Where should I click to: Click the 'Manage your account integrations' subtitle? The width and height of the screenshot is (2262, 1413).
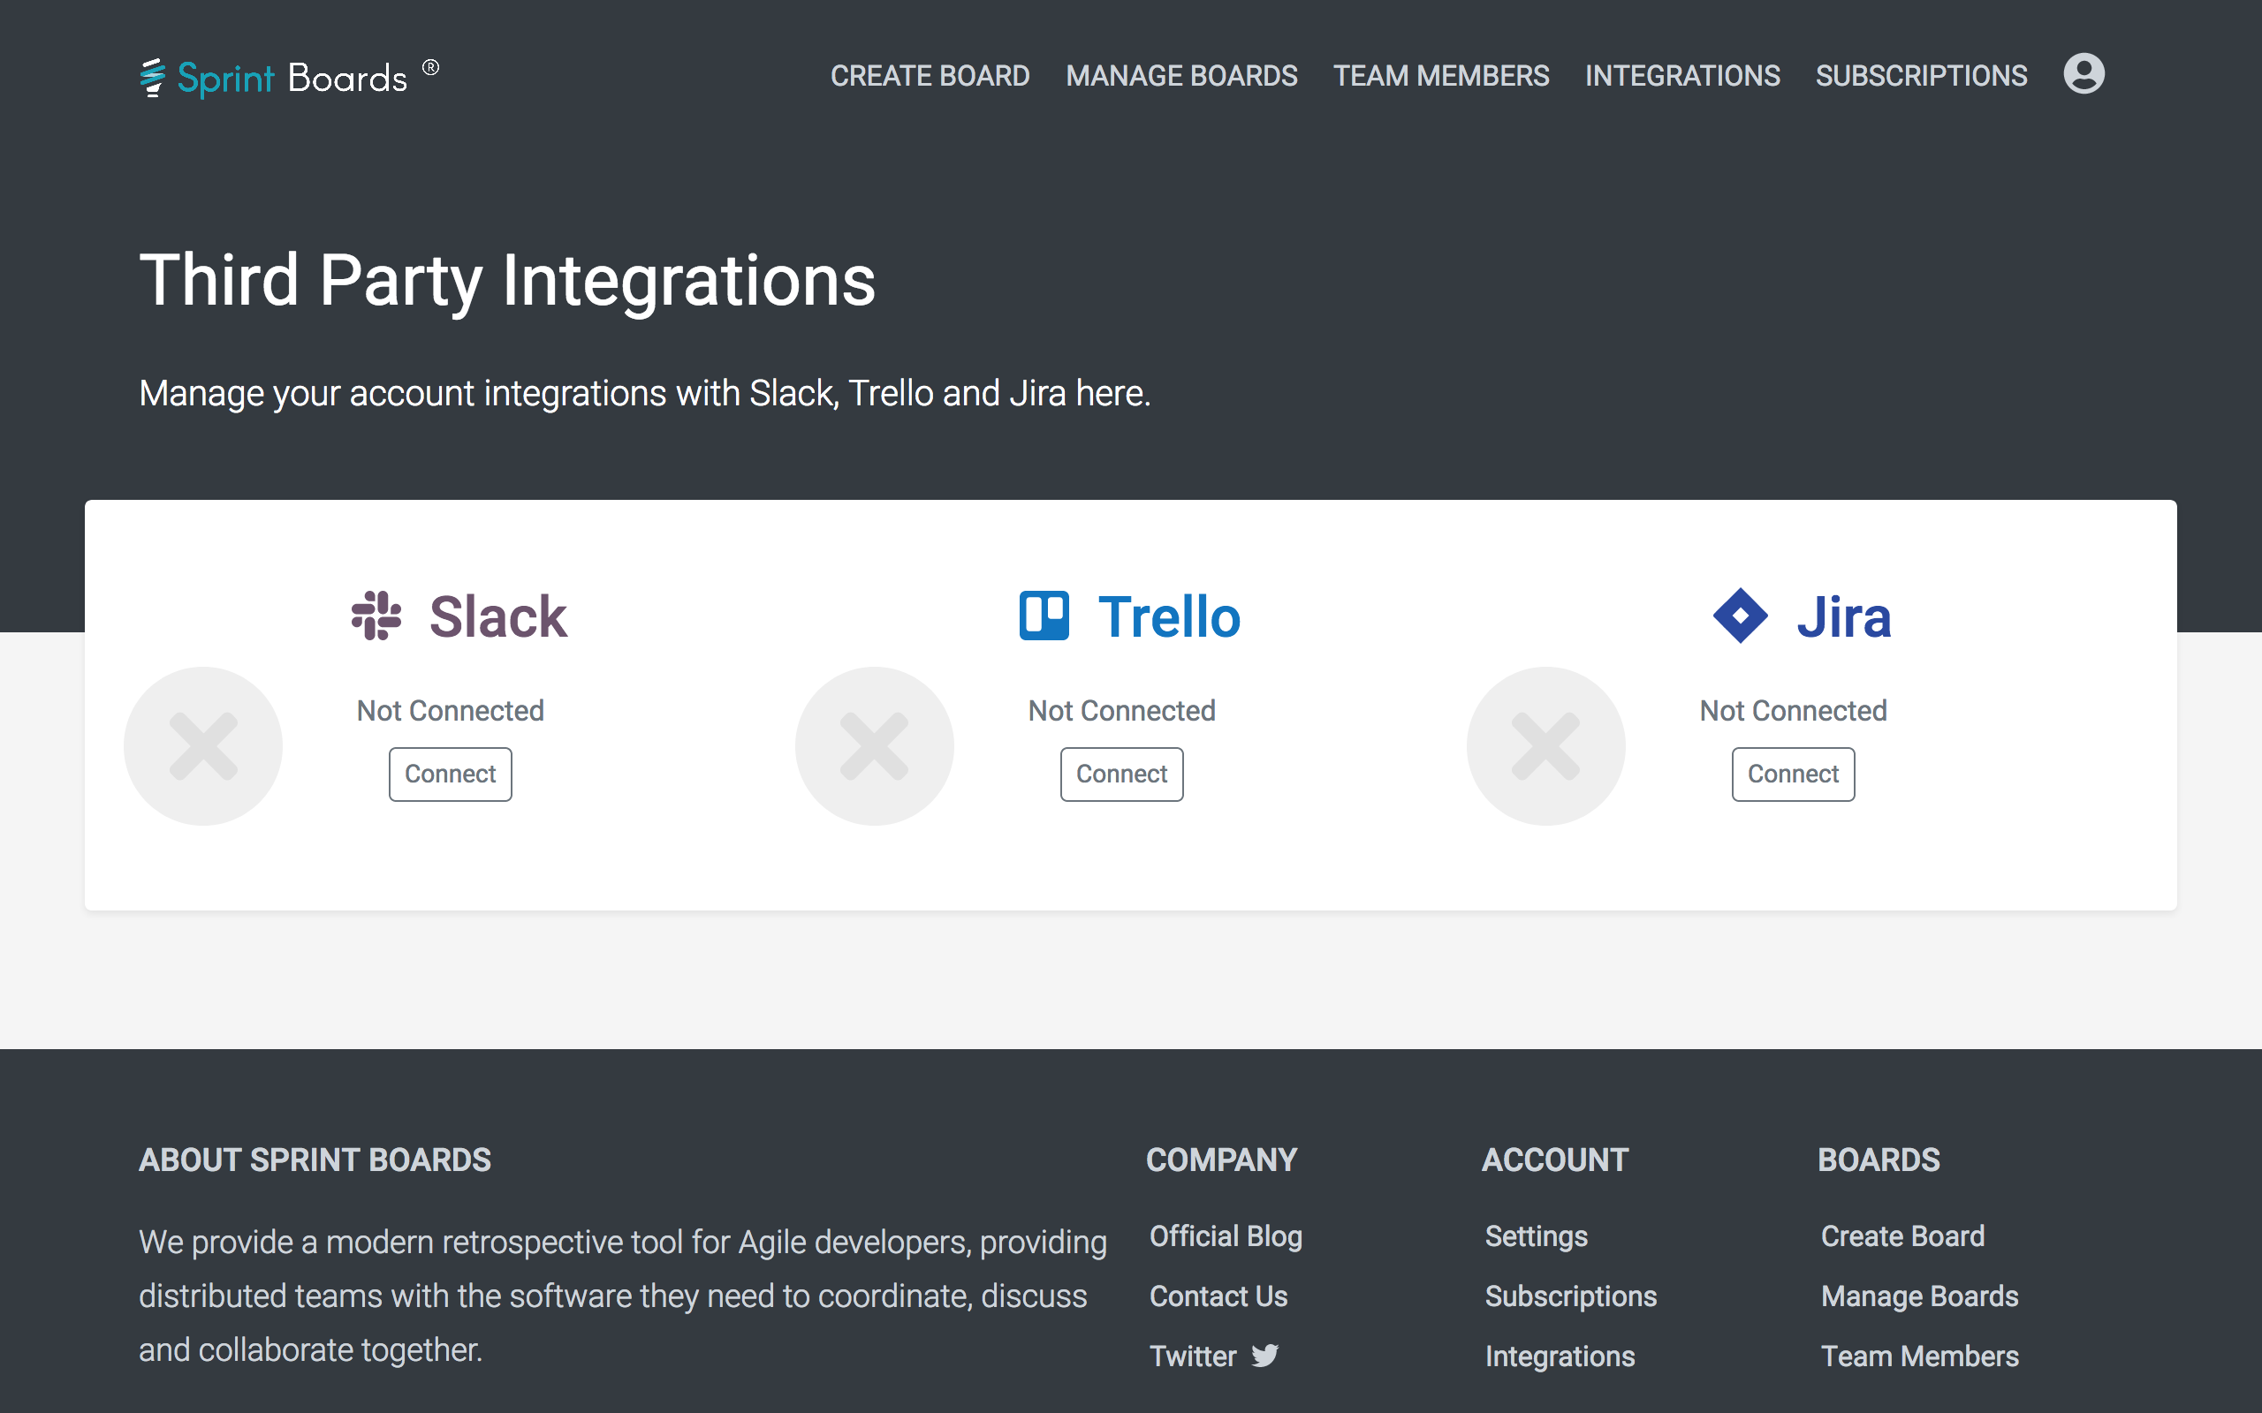pos(645,394)
